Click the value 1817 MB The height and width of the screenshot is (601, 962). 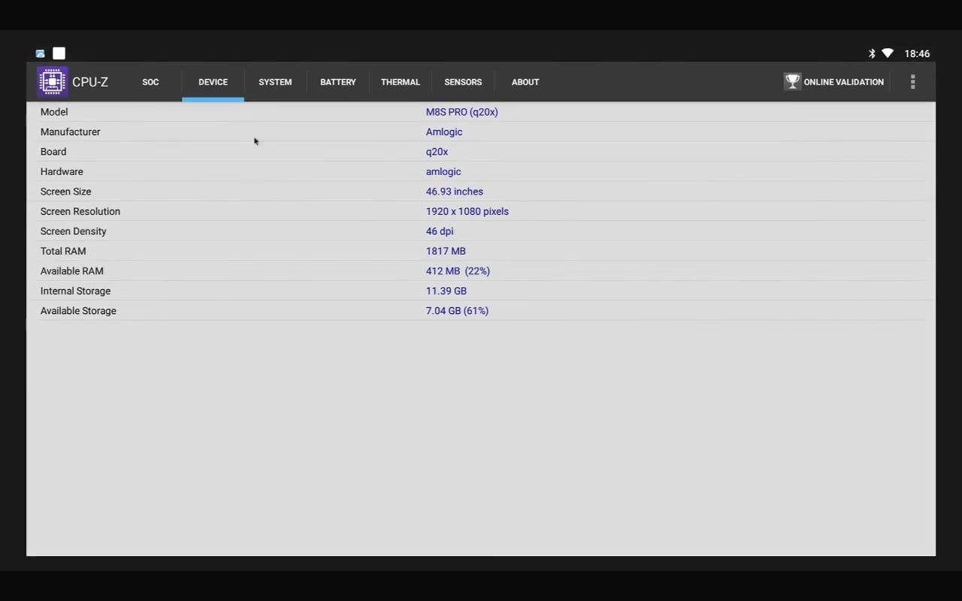(446, 251)
